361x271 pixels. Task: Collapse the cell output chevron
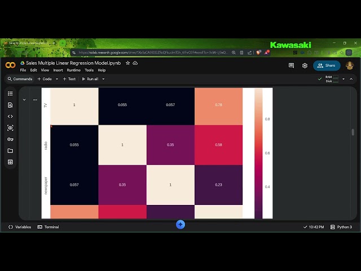(x=24, y=100)
